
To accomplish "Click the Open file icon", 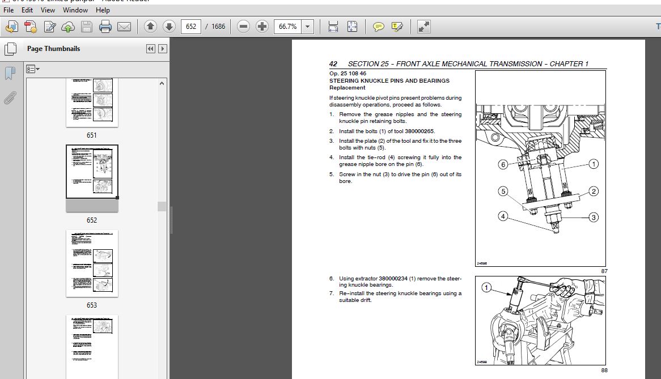I will click(x=12, y=27).
